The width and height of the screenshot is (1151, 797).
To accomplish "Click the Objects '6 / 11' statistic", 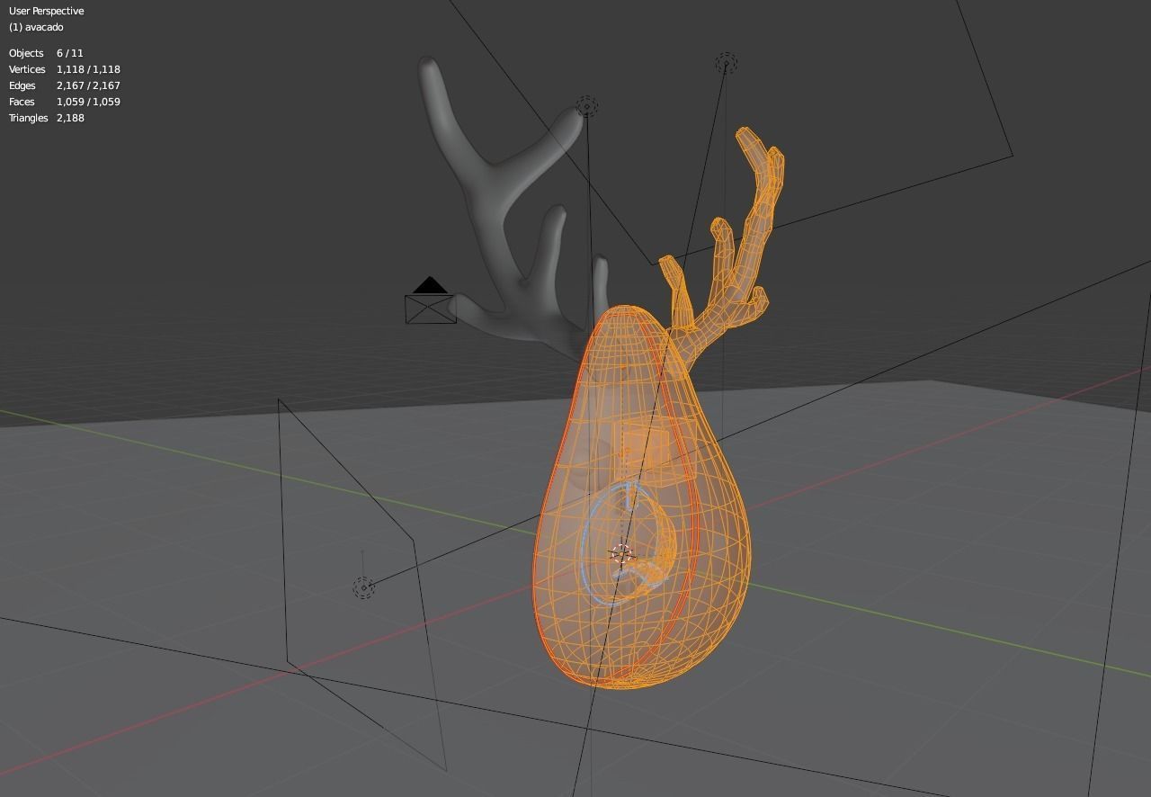I will [x=70, y=53].
